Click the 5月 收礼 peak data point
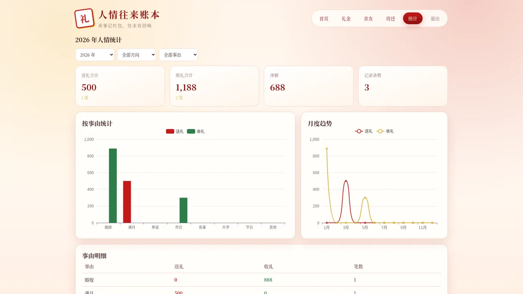 (365, 198)
